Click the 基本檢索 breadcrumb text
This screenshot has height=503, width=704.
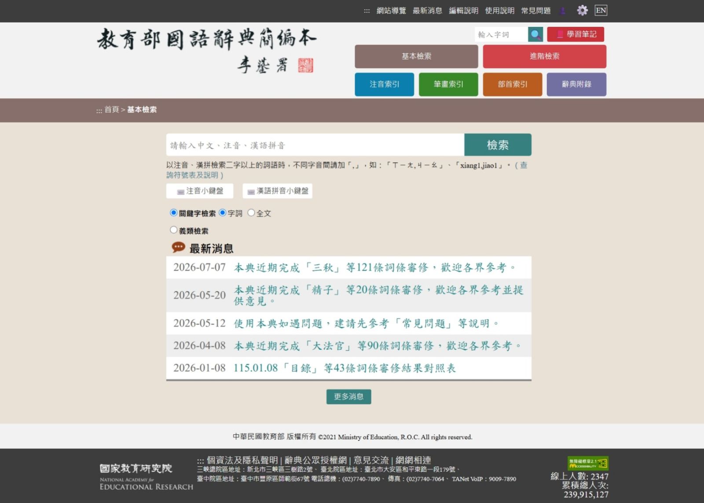click(x=142, y=110)
